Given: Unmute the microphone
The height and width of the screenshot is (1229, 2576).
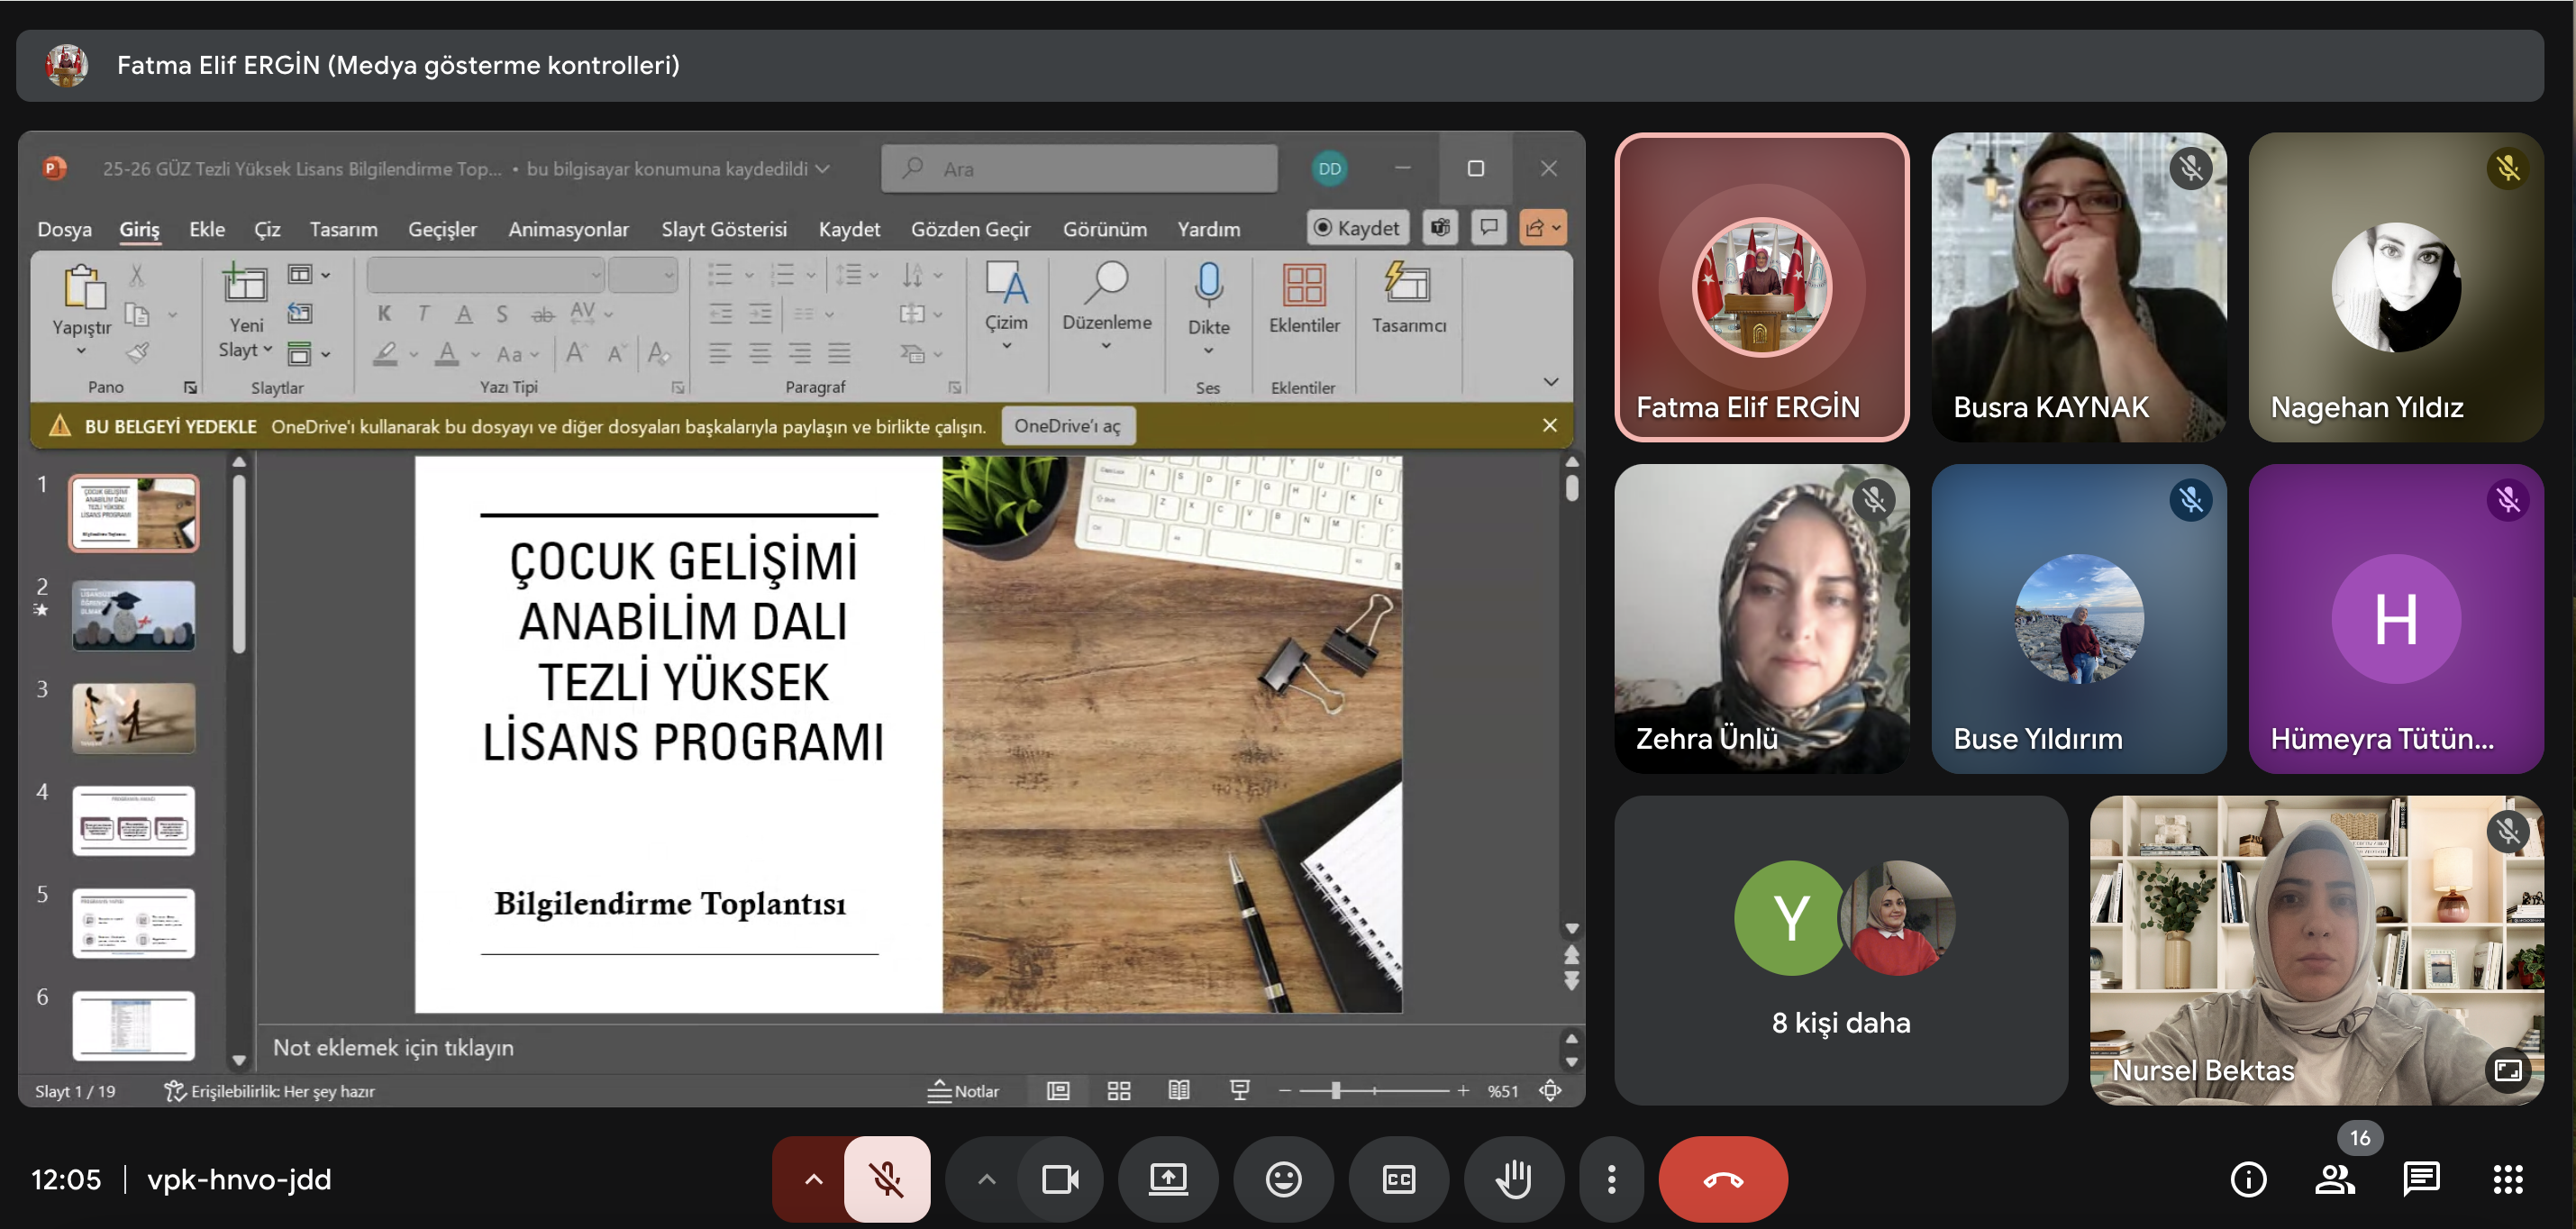Looking at the screenshot, I should point(888,1179).
